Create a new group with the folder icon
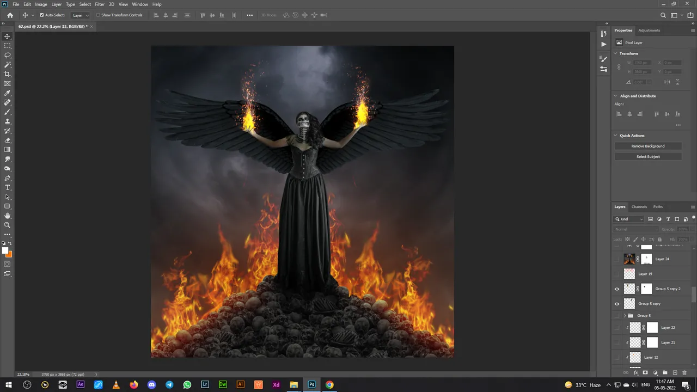The width and height of the screenshot is (697, 392). click(665, 372)
